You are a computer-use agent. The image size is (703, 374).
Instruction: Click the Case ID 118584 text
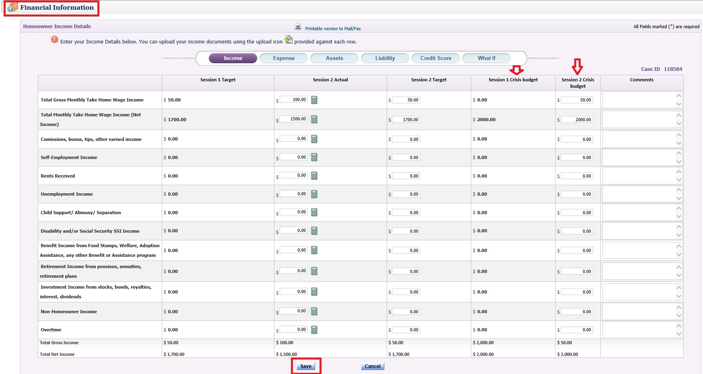pyautogui.click(x=662, y=69)
